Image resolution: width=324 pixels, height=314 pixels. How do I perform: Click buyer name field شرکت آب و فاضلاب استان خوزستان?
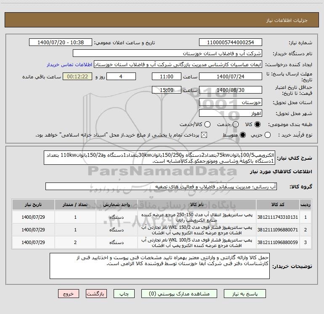167,54
